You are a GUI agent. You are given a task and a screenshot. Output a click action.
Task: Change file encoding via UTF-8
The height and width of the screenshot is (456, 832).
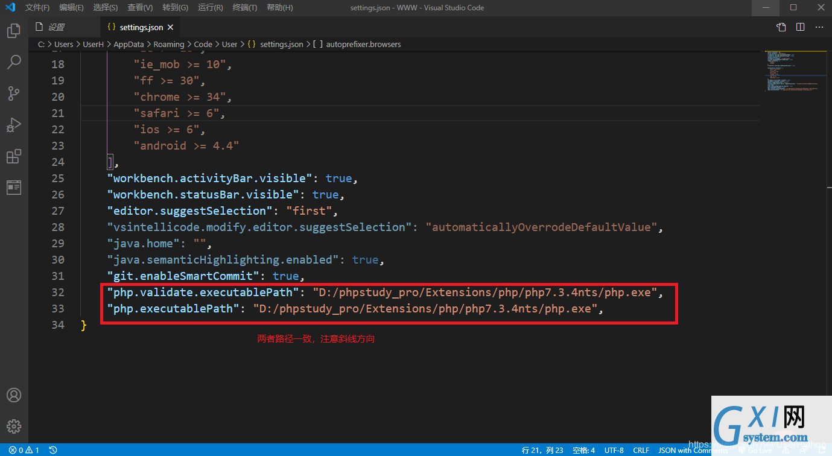pyautogui.click(x=614, y=450)
